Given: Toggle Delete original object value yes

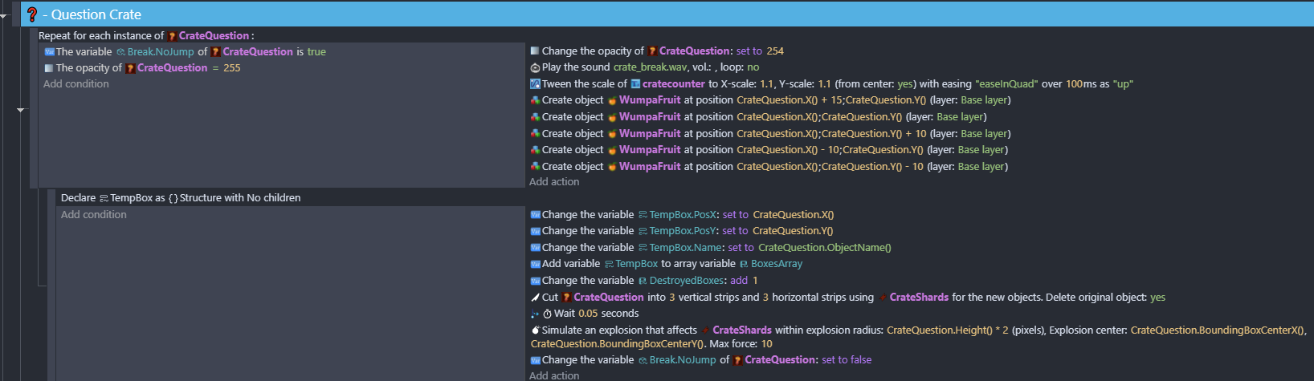Looking at the screenshot, I should tap(1157, 298).
